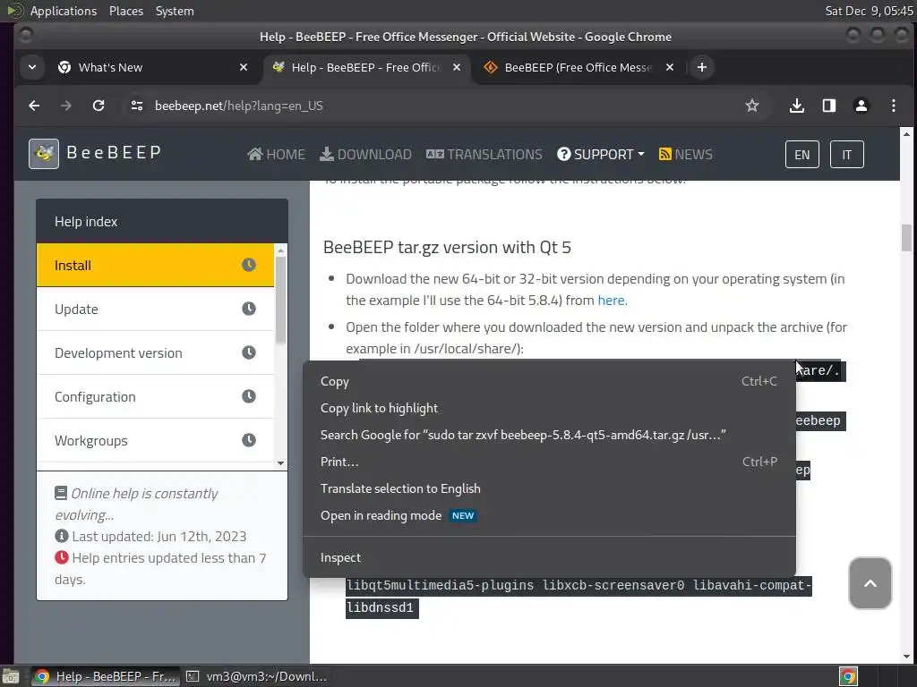Viewport: 917px width, 687px height.
Task: Close the Help - BeeBEEP tab
Action: [457, 67]
